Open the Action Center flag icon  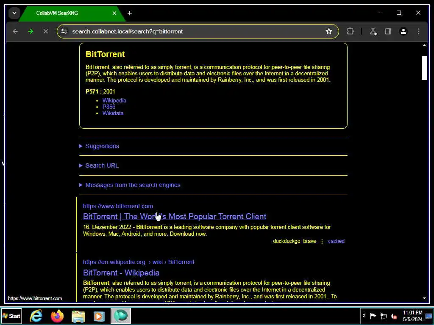[x=373, y=316]
